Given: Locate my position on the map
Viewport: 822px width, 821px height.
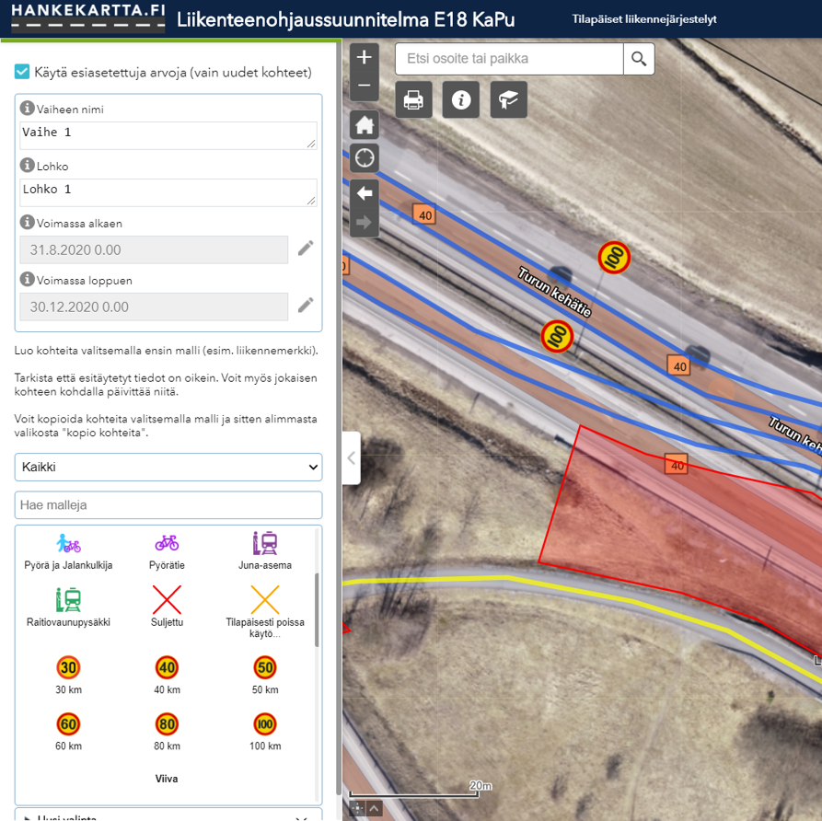Looking at the screenshot, I should (x=365, y=157).
